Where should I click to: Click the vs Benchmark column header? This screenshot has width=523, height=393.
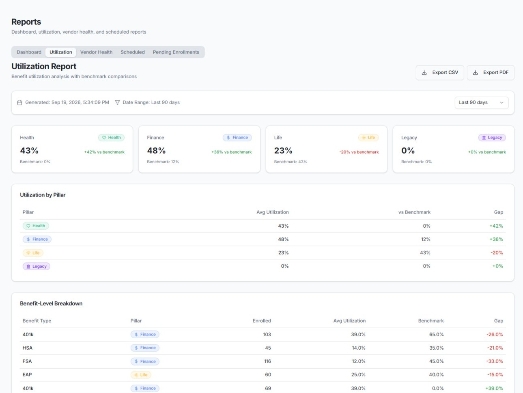pos(414,212)
